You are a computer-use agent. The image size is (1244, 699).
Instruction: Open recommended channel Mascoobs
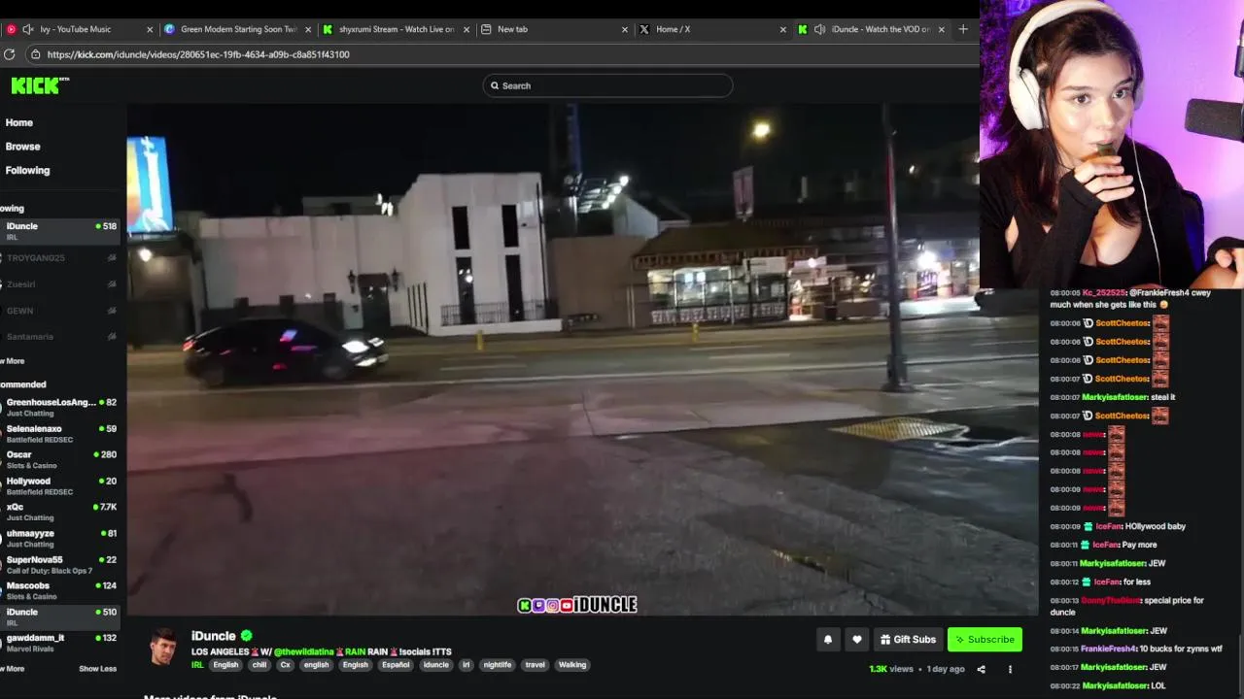60,590
